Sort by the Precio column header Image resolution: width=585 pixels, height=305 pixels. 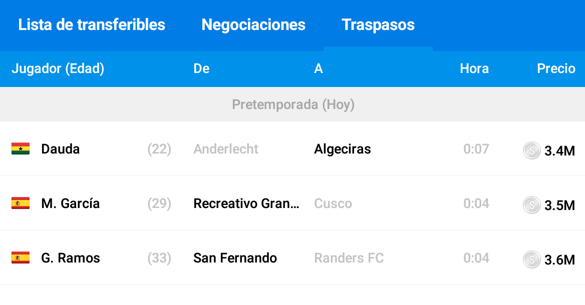(x=556, y=68)
